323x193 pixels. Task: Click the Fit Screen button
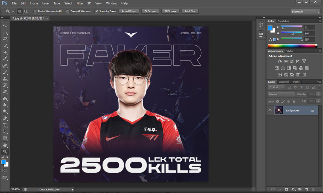pyautogui.click(x=150, y=11)
